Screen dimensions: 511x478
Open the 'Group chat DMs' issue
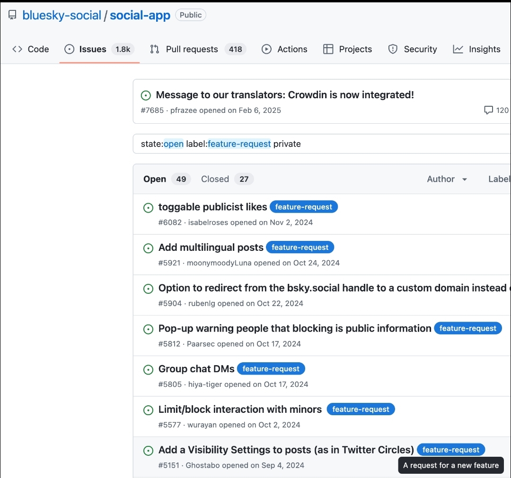point(196,369)
